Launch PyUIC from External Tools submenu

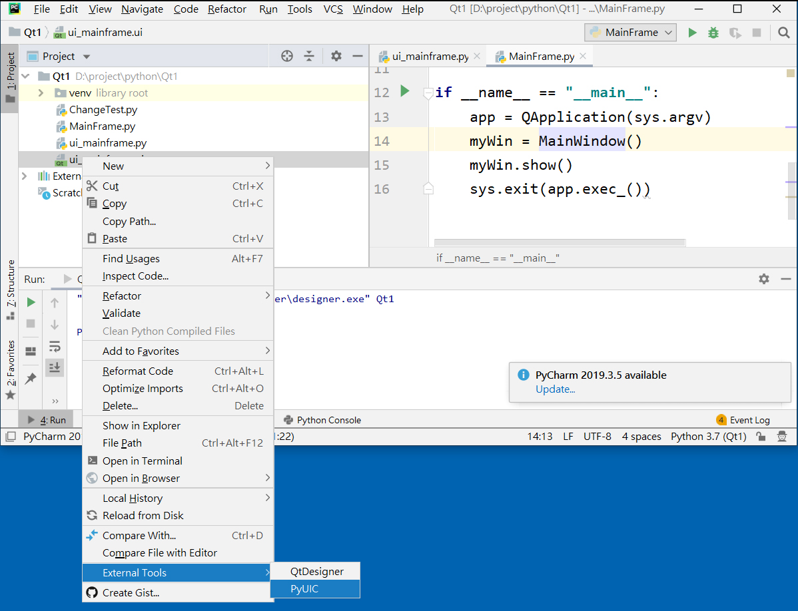pyautogui.click(x=315, y=589)
